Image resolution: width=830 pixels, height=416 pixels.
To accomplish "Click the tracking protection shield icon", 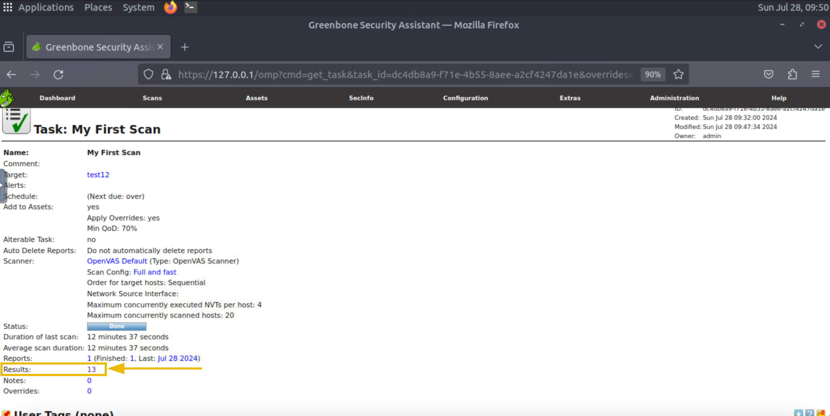I will click(148, 74).
